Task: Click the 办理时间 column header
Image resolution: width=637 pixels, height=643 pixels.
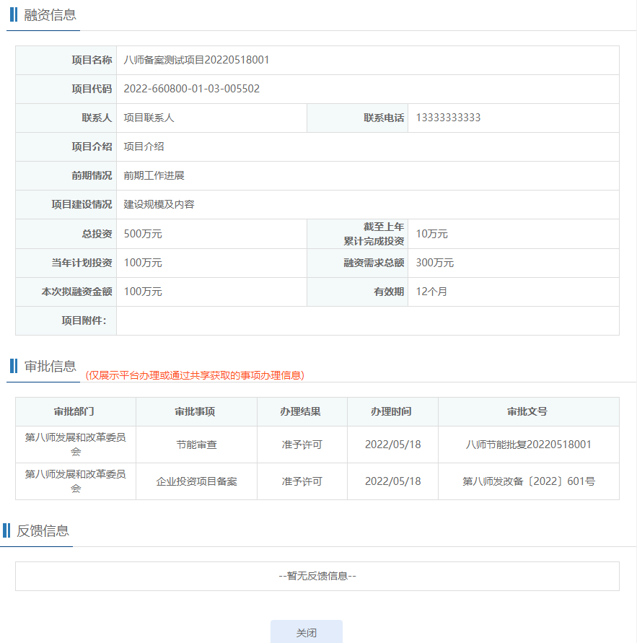Action: pyautogui.click(x=392, y=411)
